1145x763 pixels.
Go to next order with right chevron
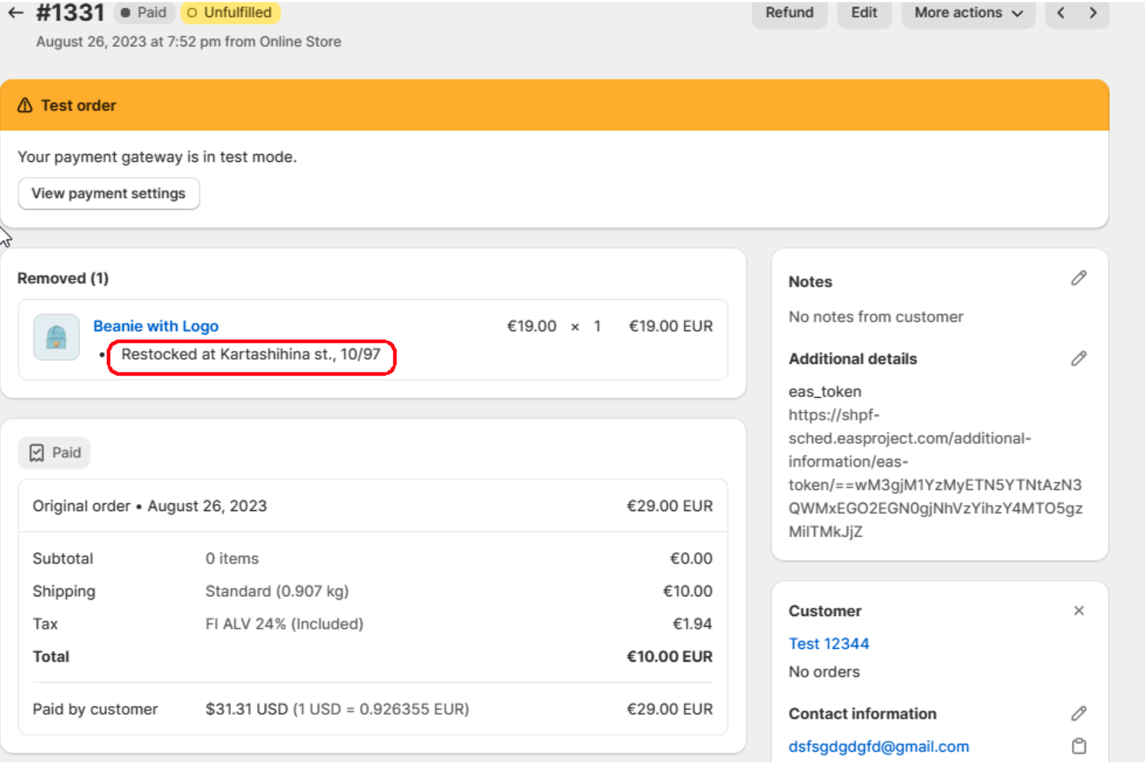click(1093, 13)
